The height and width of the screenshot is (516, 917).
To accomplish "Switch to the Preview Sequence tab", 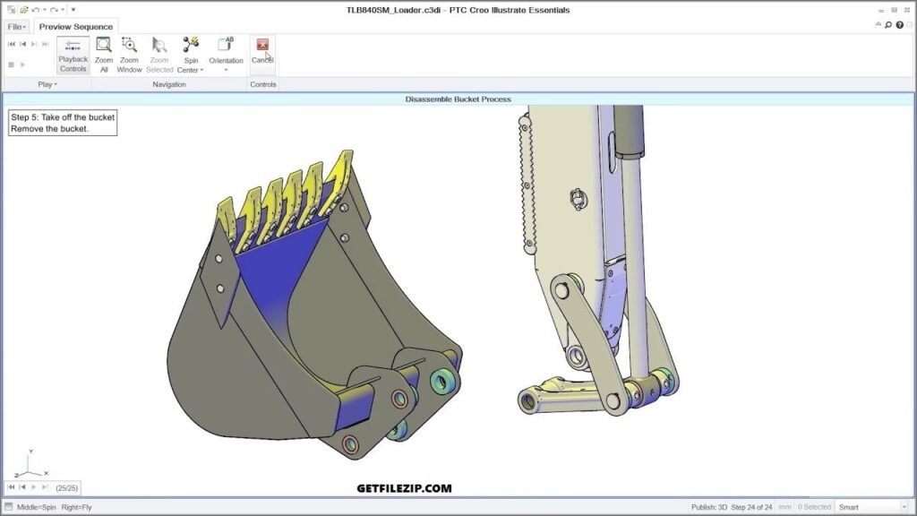I will click(75, 27).
